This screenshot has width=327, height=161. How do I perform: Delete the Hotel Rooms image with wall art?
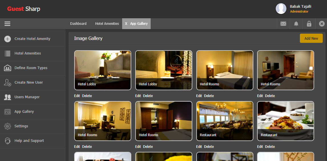(x=87, y=147)
